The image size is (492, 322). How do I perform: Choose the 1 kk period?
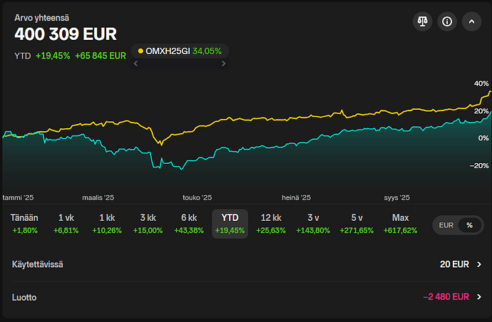pos(107,224)
